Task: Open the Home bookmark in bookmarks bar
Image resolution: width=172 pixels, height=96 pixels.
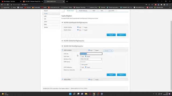Action: [13, 7]
